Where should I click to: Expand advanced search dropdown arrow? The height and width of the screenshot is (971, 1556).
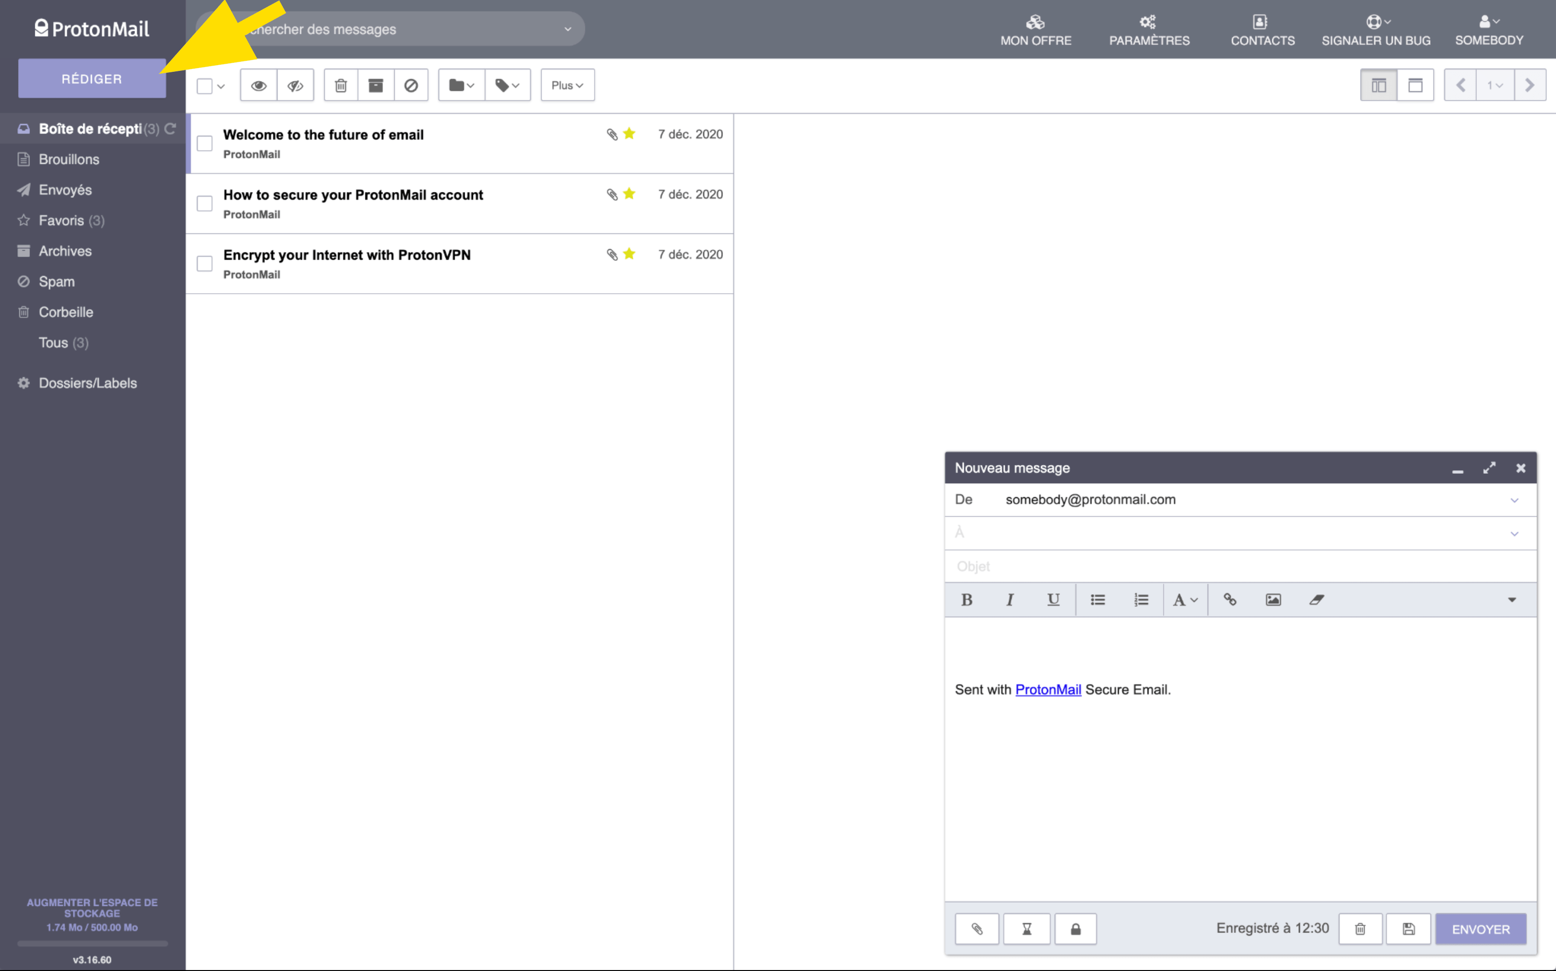[x=567, y=29]
